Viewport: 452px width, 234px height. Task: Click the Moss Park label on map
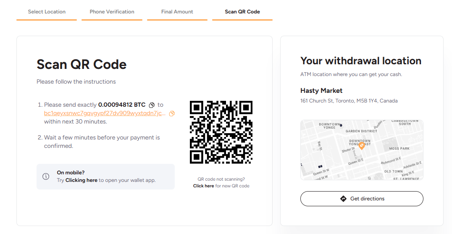[x=399, y=148]
